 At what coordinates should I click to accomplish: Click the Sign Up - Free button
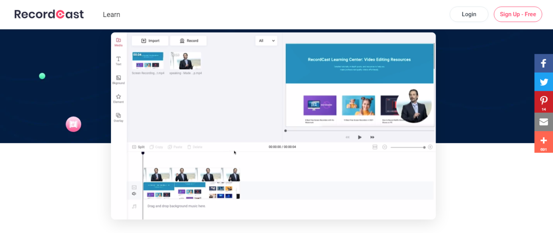tap(518, 14)
